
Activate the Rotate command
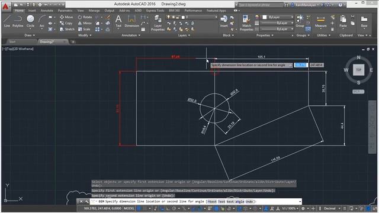(x=85, y=17)
